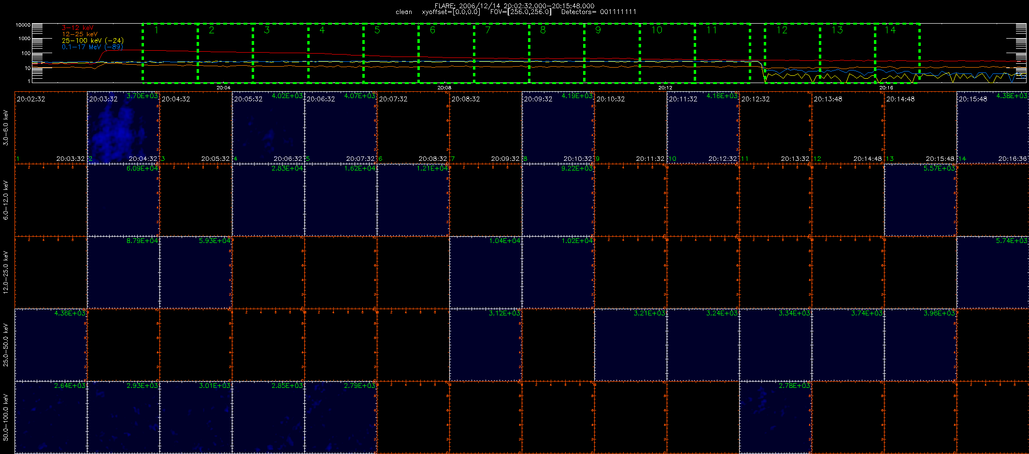Click the 3.24E+03 peak value label
The width and height of the screenshot is (1029, 454).
pyautogui.click(x=722, y=313)
